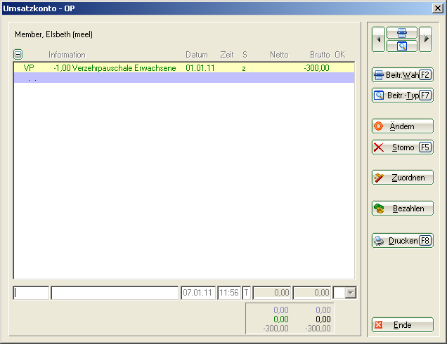Click the red X icon on Storno
The width and height of the screenshot is (447, 344).
click(379, 147)
